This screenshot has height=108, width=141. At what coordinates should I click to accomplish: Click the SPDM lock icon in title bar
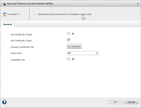[4, 4]
